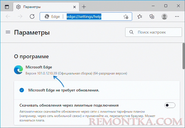
Task: Close the Edge window
Action: [178, 6]
